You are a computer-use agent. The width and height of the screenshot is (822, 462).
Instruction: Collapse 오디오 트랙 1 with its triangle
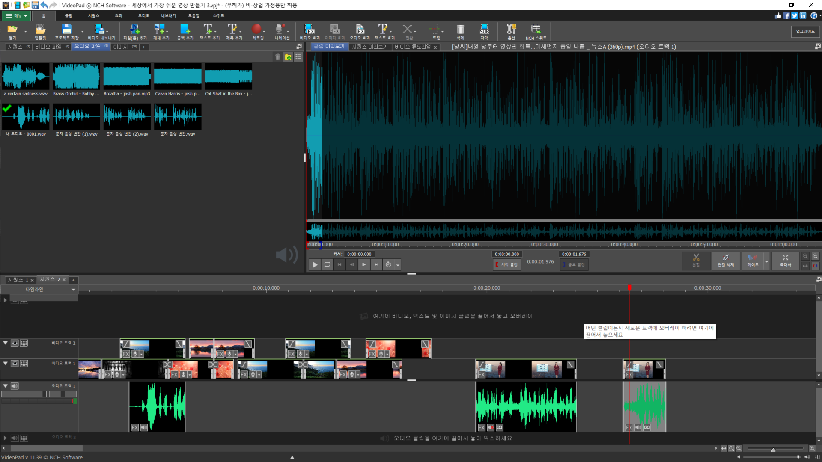[5, 386]
